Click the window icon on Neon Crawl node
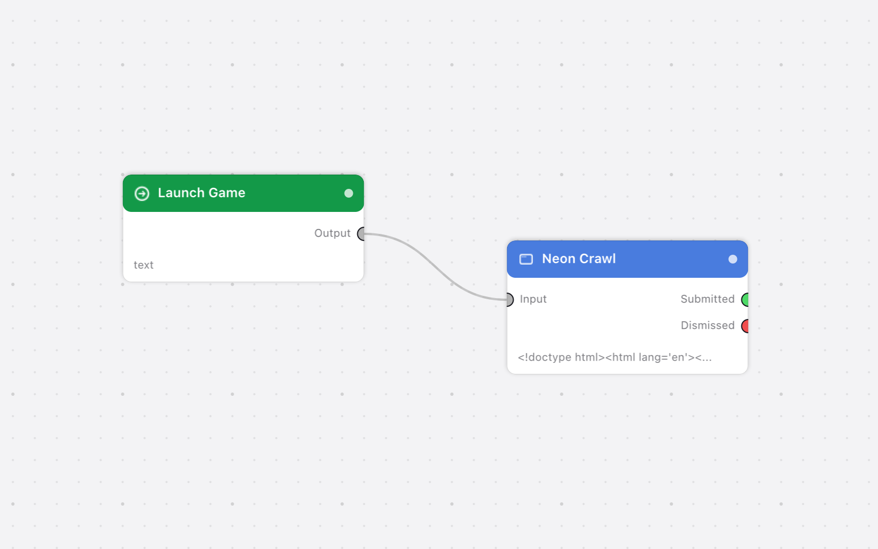This screenshot has height=549, width=878. click(526, 259)
